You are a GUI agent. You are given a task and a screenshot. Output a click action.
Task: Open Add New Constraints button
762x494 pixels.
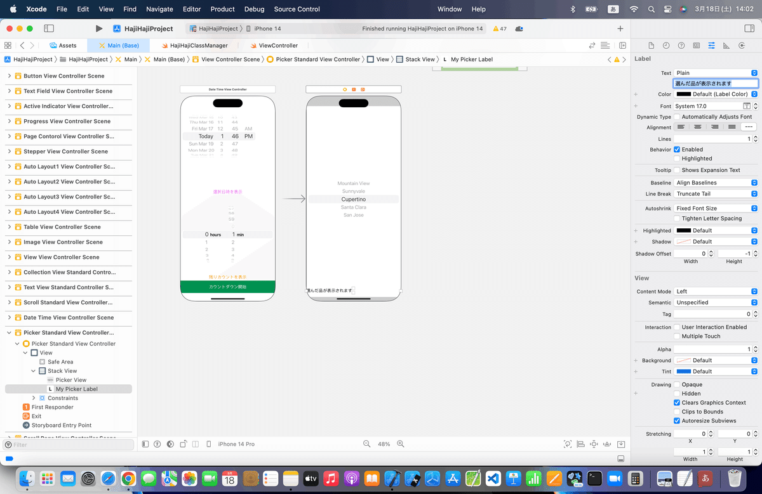point(594,444)
